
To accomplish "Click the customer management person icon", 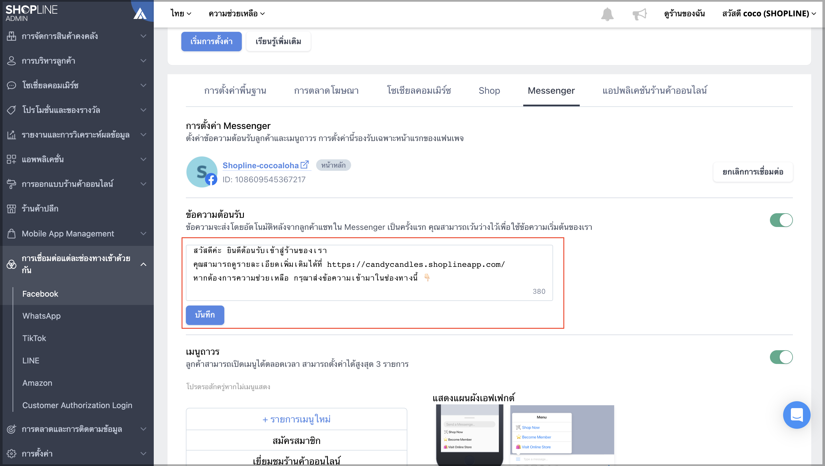I will [11, 61].
